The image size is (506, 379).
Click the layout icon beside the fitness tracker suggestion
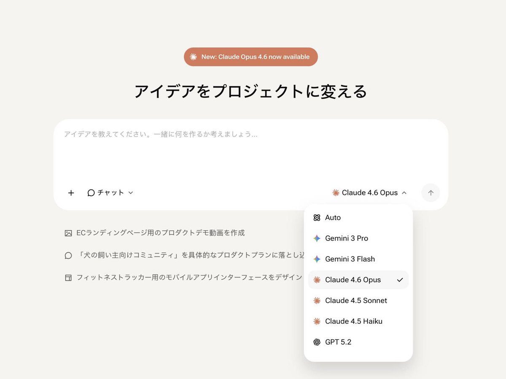point(68,277)
